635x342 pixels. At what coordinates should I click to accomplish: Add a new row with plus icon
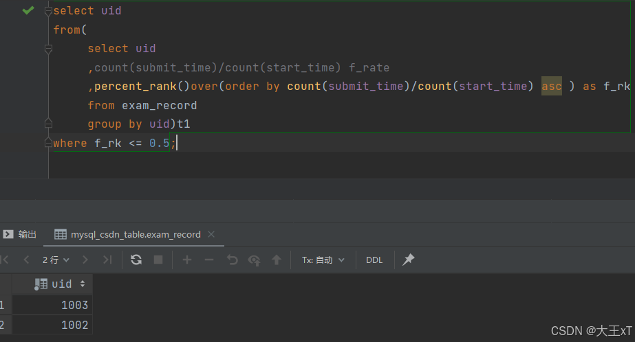187,260
